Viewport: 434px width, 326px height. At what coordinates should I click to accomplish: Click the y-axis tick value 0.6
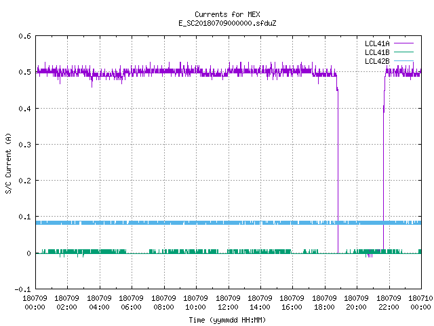click(x=24, y=36)
